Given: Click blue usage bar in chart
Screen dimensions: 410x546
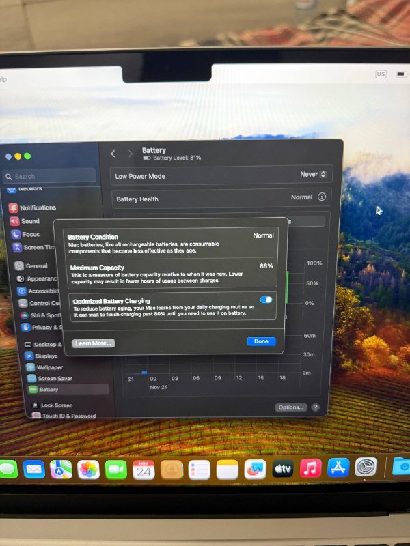Looking at the screenshot, I should 144,372.
